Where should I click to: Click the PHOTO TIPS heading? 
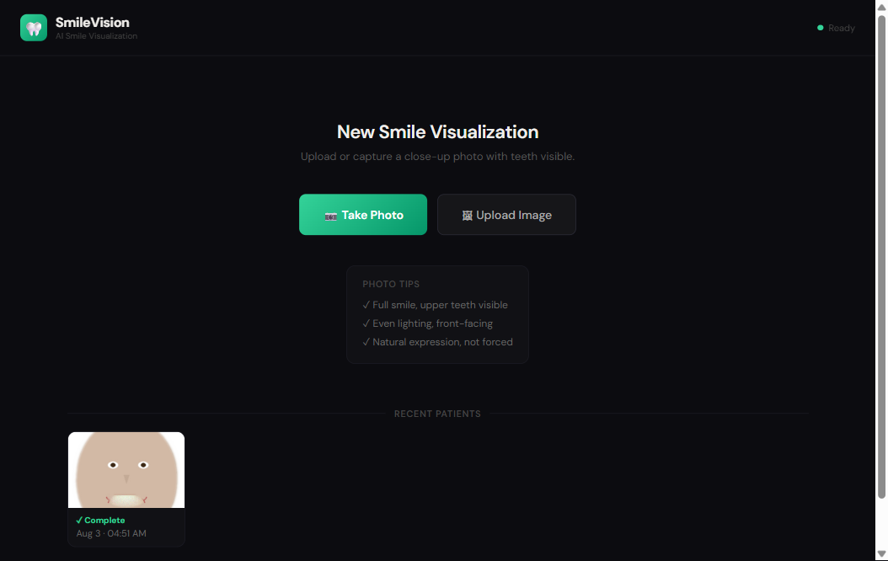(x=391, y=284)
